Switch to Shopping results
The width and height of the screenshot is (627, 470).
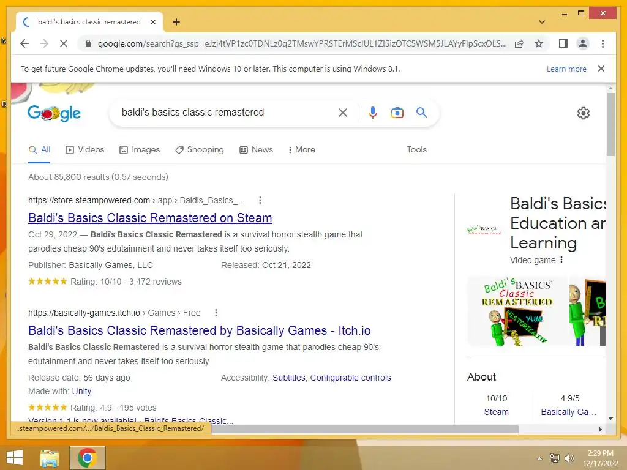tap(200, 150)
